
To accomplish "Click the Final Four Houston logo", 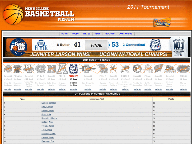I will click(18, 47).
